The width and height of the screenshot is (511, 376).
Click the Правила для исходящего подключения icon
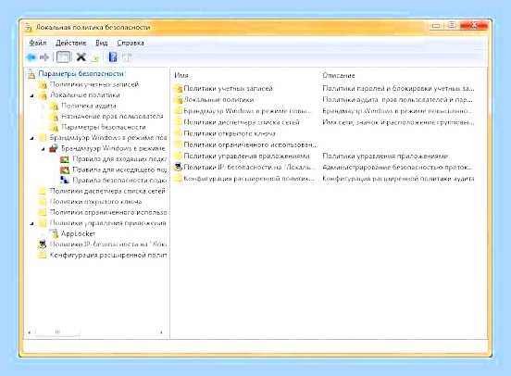point(65,169)
